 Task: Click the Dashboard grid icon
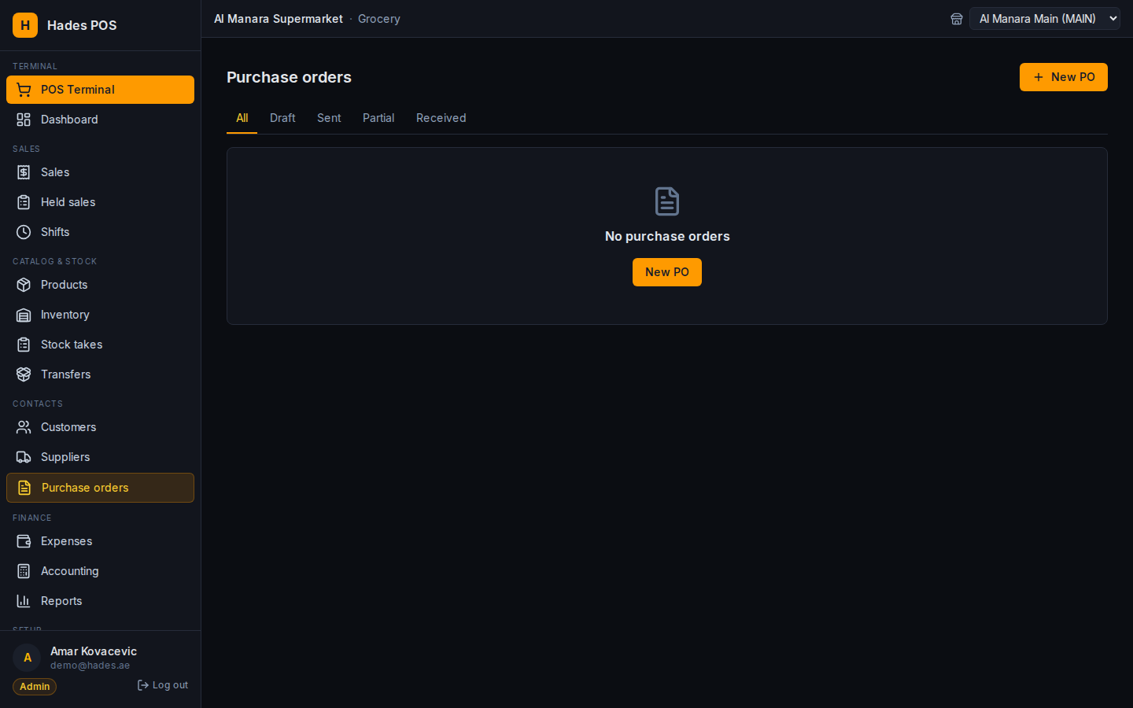click(24, 120)
